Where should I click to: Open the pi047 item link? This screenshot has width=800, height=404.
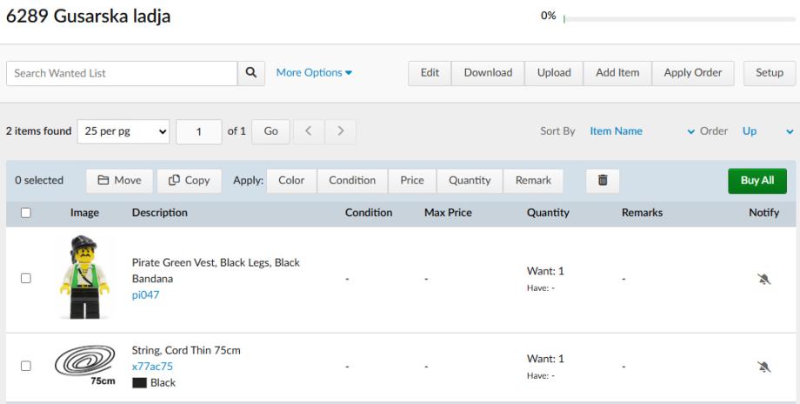[145, 295]
